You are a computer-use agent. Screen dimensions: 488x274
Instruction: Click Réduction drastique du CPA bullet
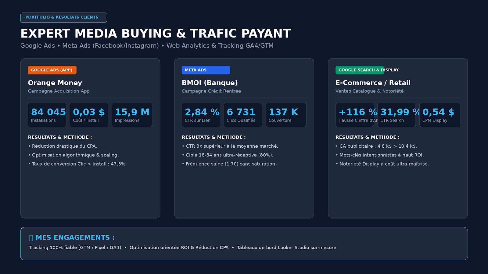(63, 146)
